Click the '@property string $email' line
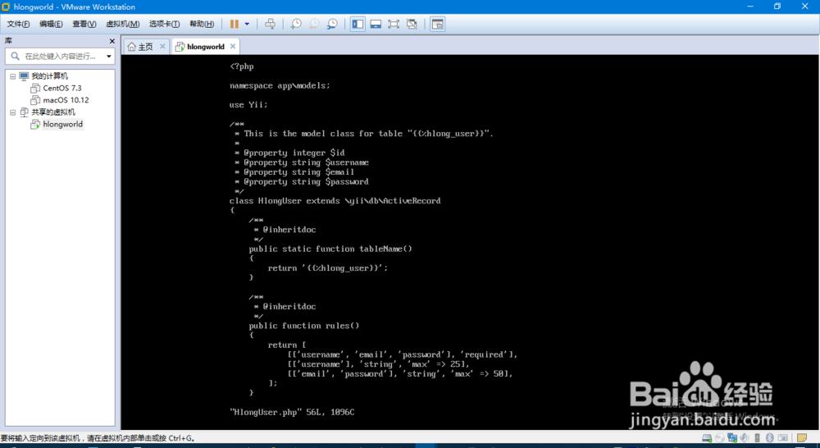The width and height of the screenshot is (820, 448). tap(294, 172)
